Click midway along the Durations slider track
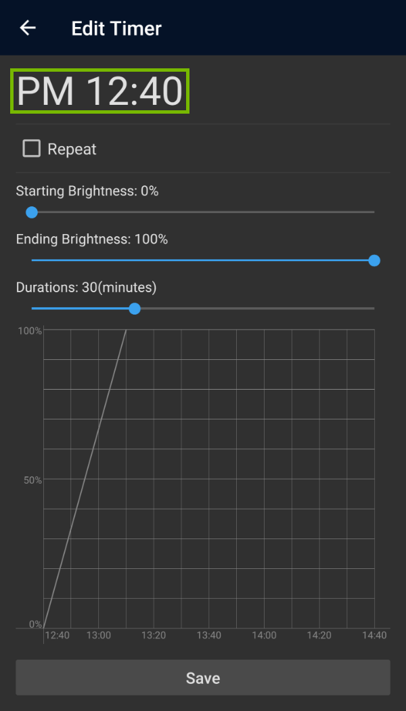 (x=203, y=308)
